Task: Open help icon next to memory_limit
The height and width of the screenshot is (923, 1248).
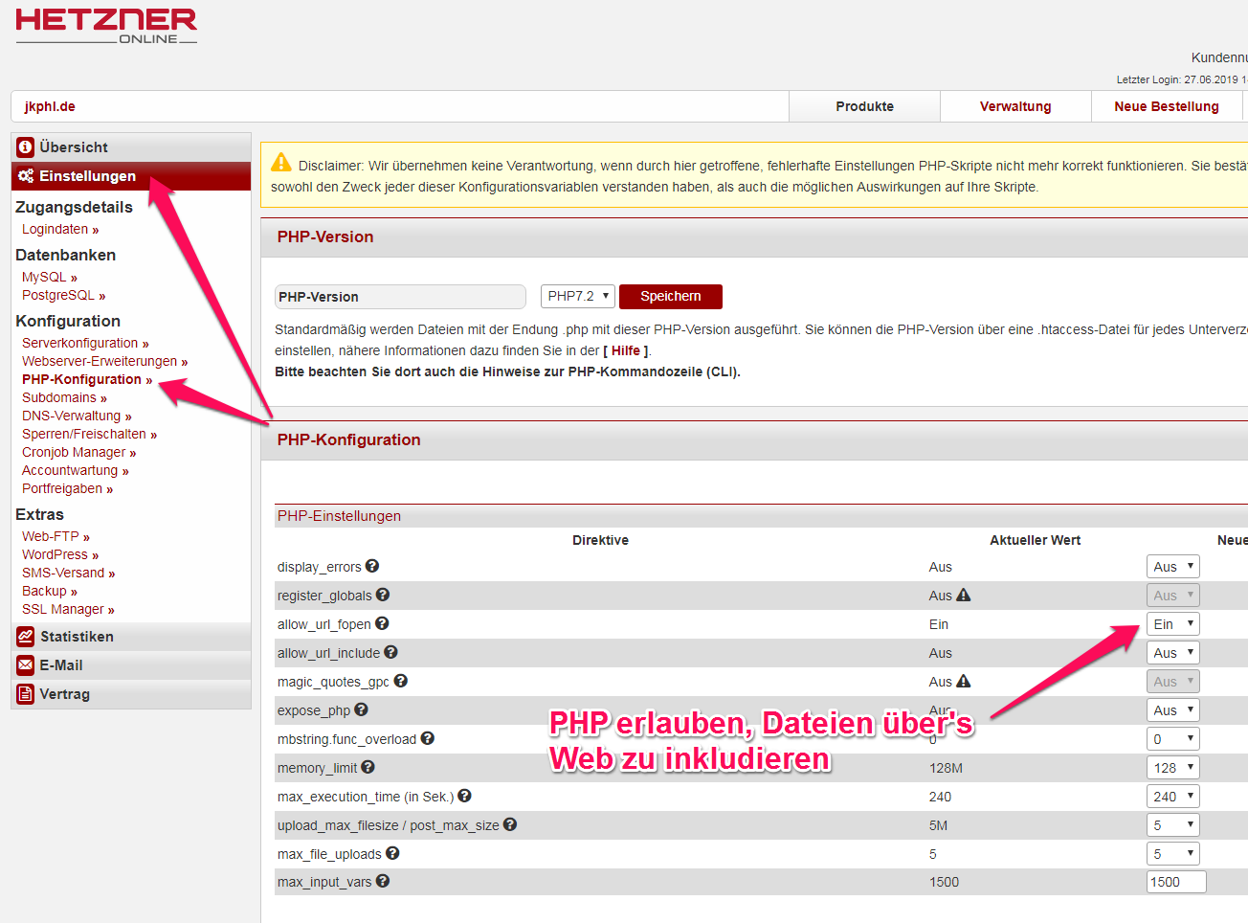Action: point(368,767)
